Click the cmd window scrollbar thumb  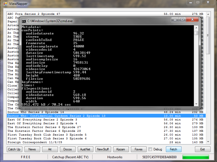[x=196, y=33]
